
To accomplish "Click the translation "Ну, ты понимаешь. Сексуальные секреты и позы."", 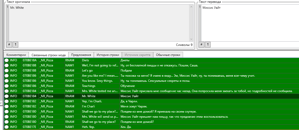I will click(x=155, y=81).
